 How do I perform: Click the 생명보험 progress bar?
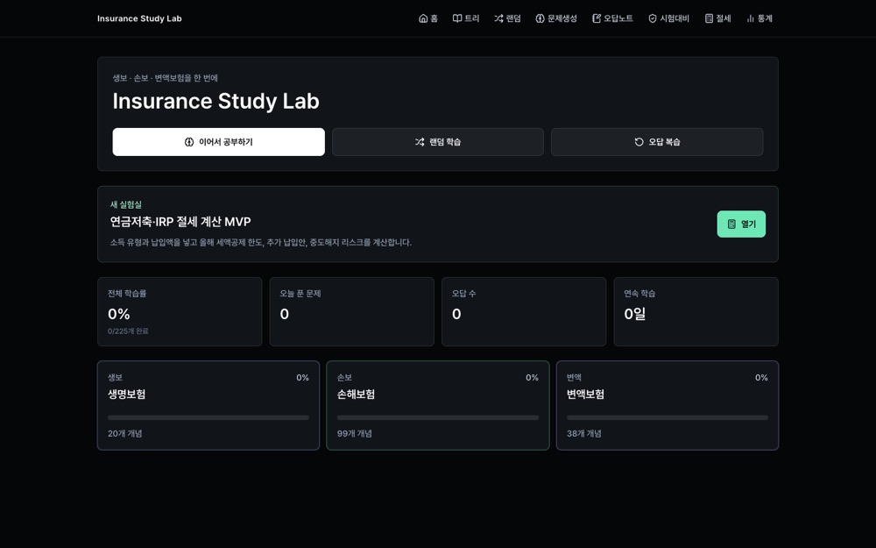[x=208, y=417]
